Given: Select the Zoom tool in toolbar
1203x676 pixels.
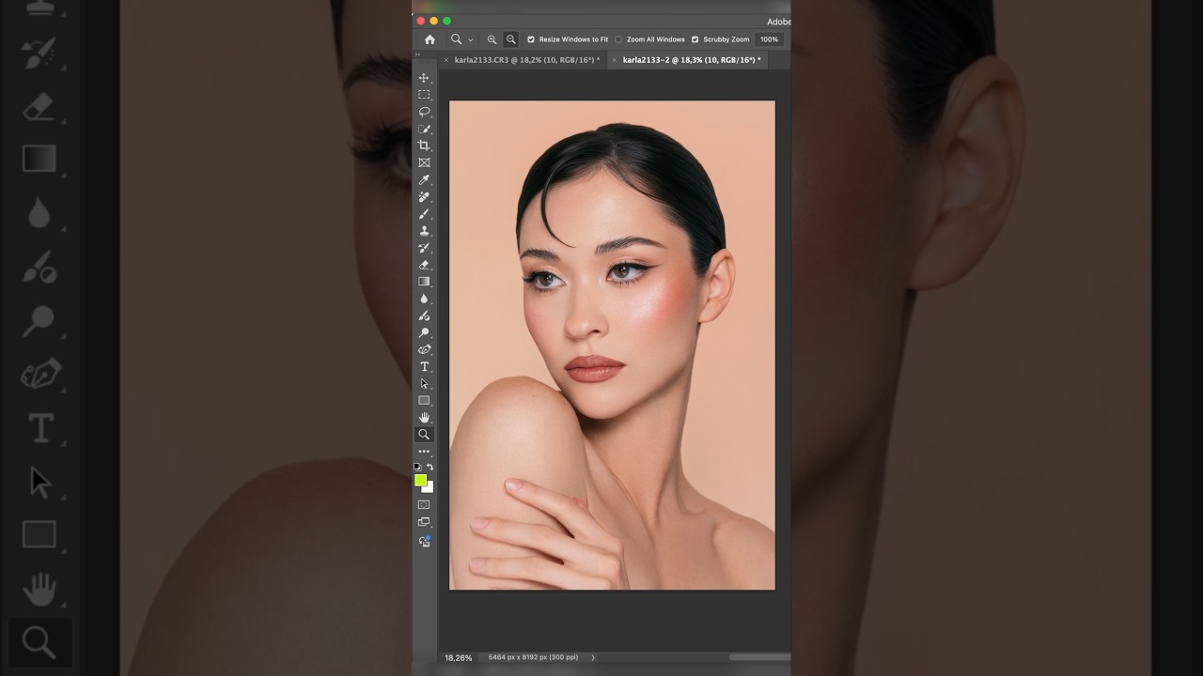Looking at the screenshot, I should point(424,435).
